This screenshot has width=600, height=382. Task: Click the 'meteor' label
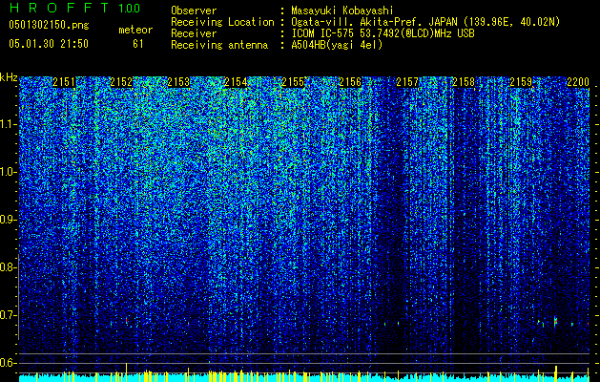(135, 30)
